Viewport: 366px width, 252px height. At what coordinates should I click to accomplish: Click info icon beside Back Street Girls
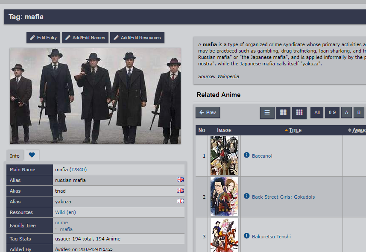[246, 196]
